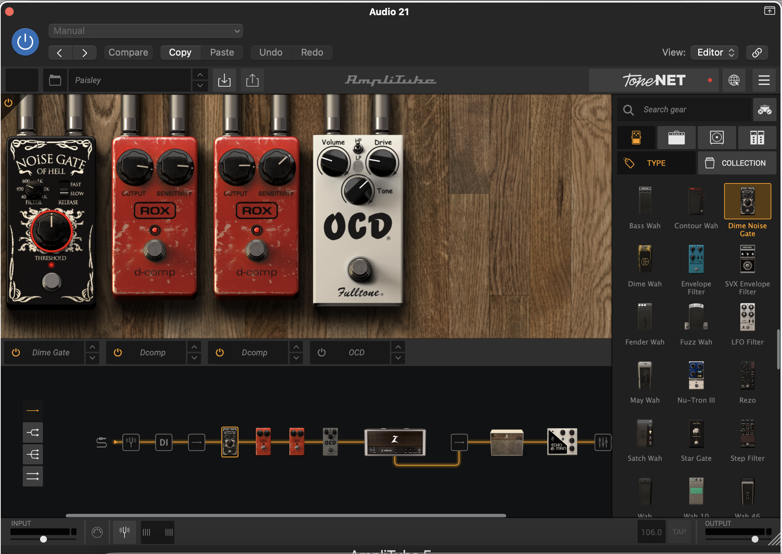Select the rack effects gear category tab

757,138
